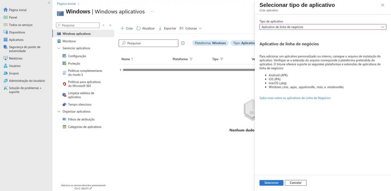Select Windows aplicativos menu item
Image resolution: width=391 pixels, height=191 pixels.
tap(83, 34)
